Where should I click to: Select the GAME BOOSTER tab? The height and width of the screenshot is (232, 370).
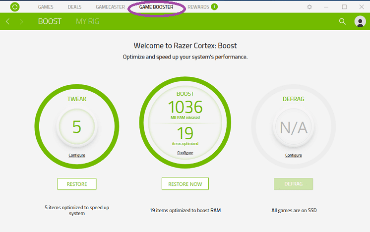(x=156, y=7)
